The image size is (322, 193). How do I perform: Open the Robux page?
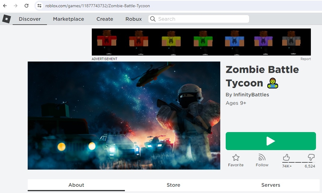[x=133, y=19]
